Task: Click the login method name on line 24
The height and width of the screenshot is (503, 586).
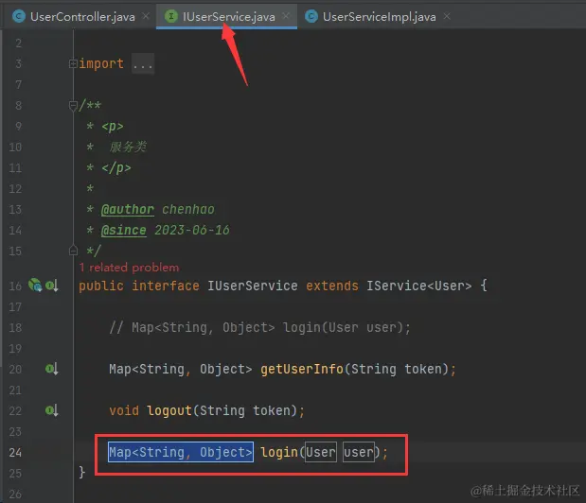Action: click(x=278, y=452)
